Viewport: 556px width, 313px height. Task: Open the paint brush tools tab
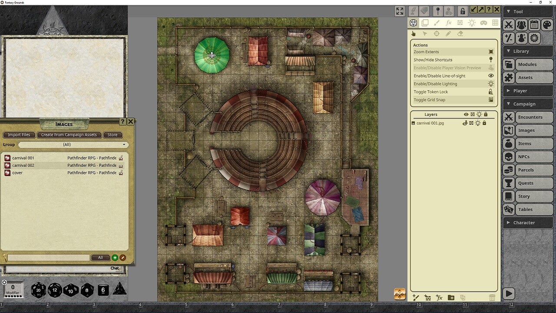point(436,23)
